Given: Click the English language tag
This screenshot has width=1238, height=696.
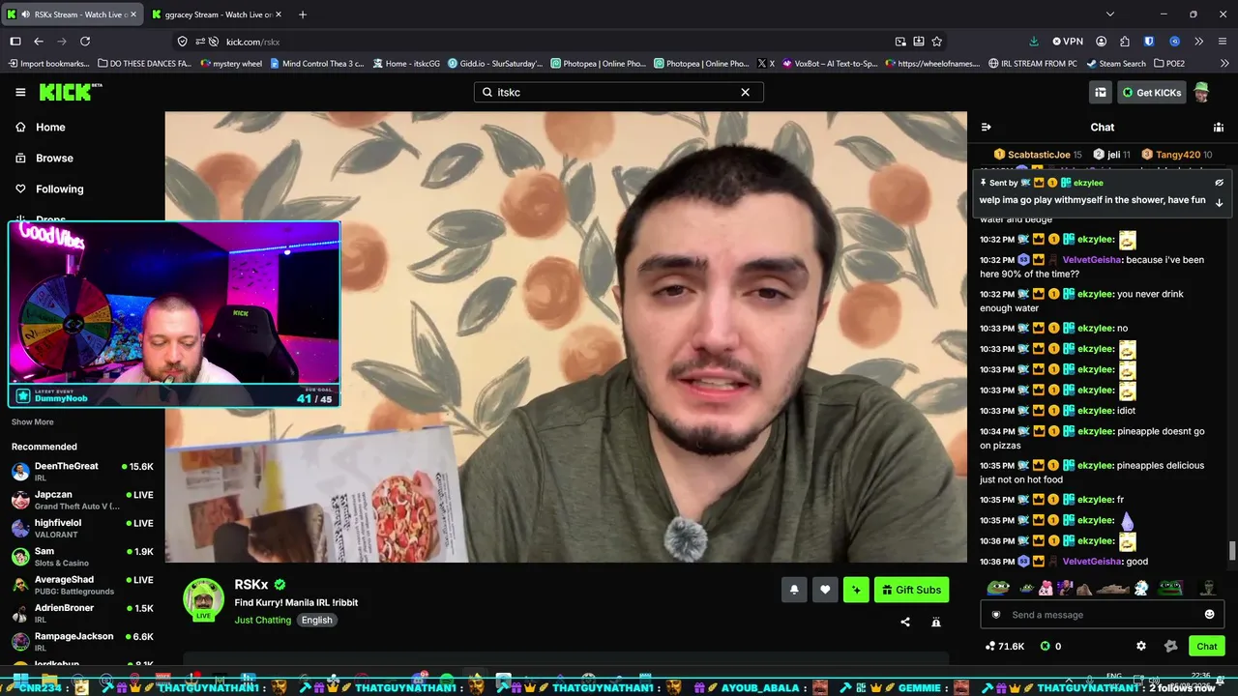Looking at the screenshot, I should pyautogui.click(x=316, y=620).
